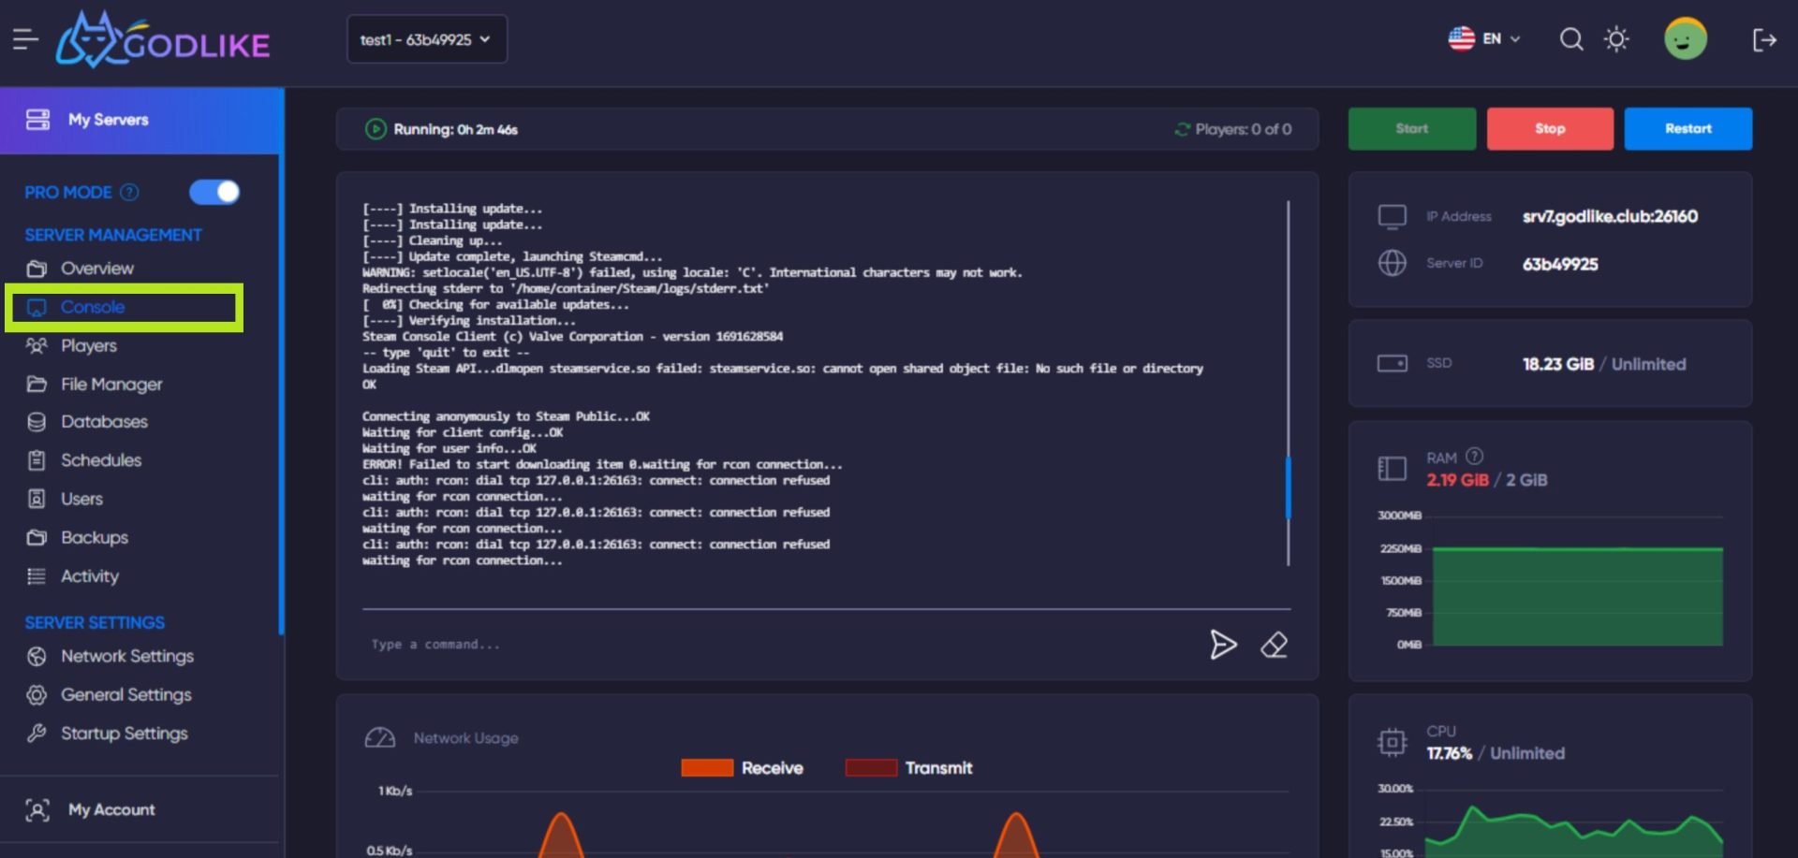Toggle the Transmit legend swatch
This screenshot has height=858, width=1798.
871,768
